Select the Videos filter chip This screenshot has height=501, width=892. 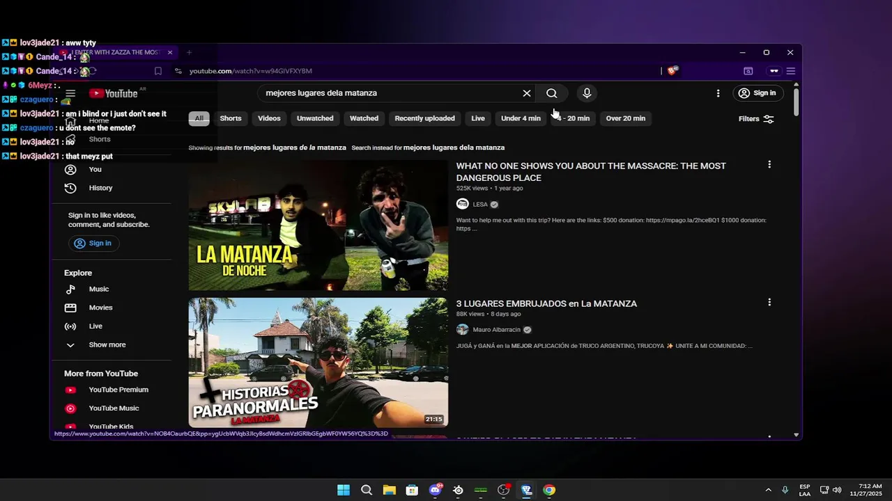269,118
